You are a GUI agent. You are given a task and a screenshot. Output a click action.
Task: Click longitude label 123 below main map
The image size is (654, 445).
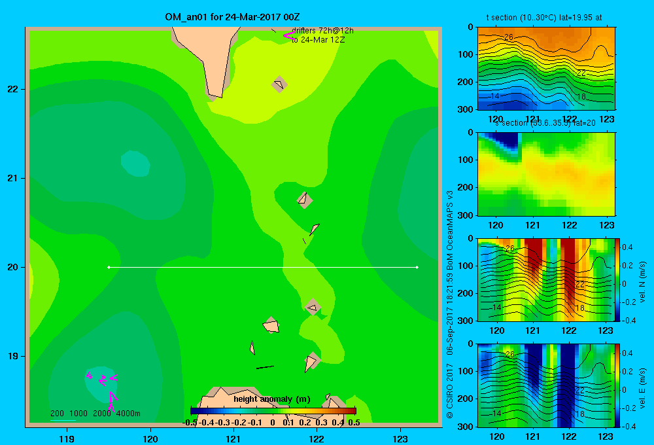(x=400, y=438)
